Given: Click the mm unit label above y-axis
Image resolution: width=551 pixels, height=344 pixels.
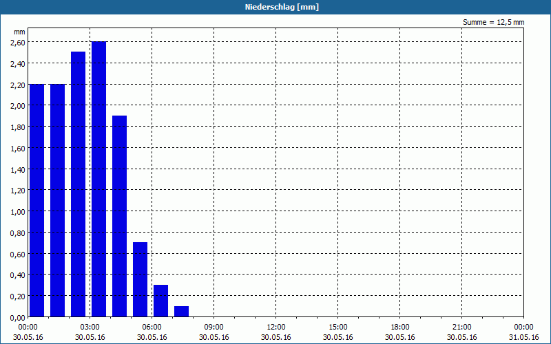Looking at the screenshot, I should [x=20, y=32].
